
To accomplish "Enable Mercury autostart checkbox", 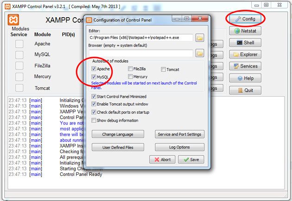I will tap(130, 77).
